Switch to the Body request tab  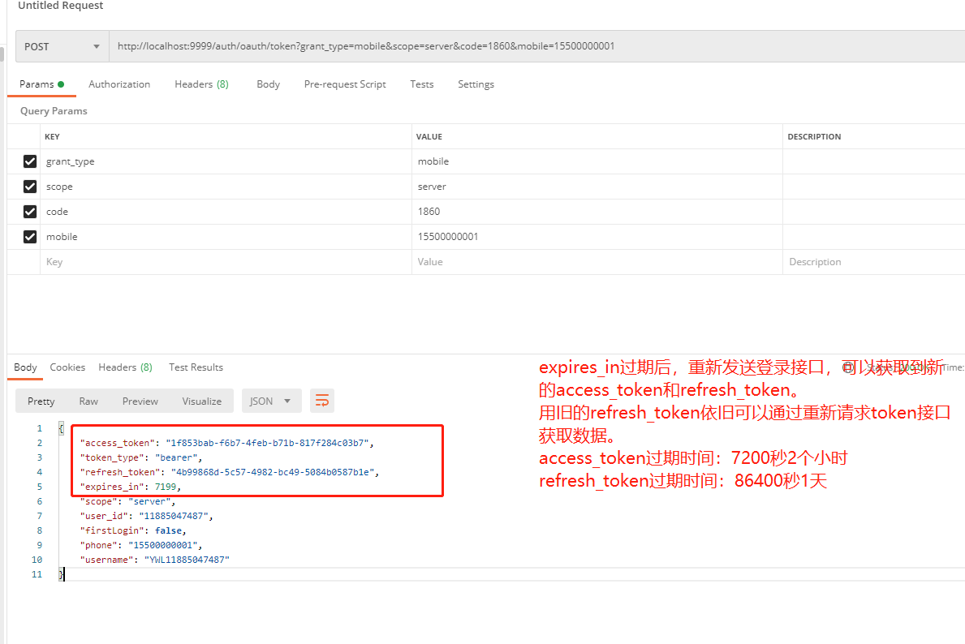[268, 84]
